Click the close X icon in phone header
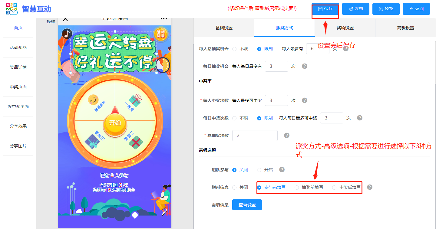436x229 pixels. 65,19
